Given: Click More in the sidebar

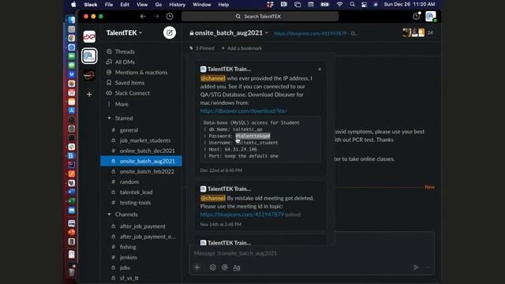Looking at the screenshot, I should pos(122,104).
